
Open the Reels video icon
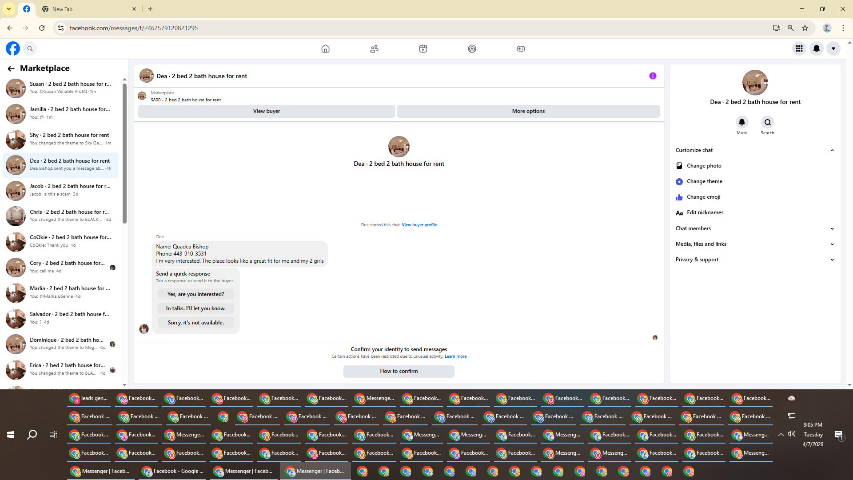click(x=423, y=49)
